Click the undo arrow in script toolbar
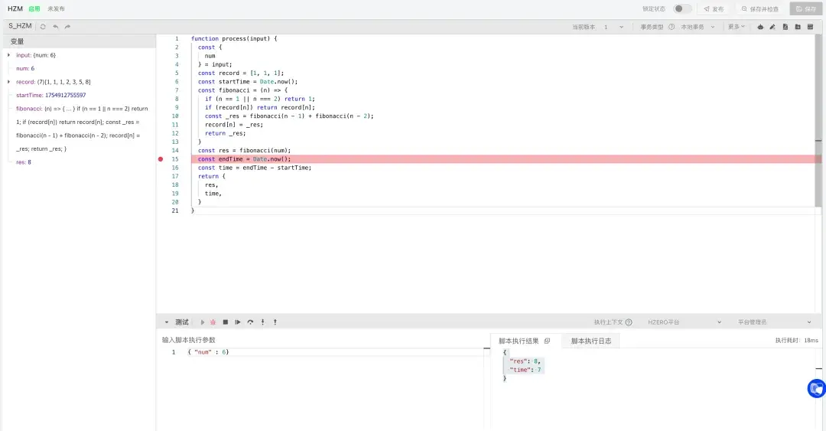This screenshot has width=826, height=431. (55, 26)
